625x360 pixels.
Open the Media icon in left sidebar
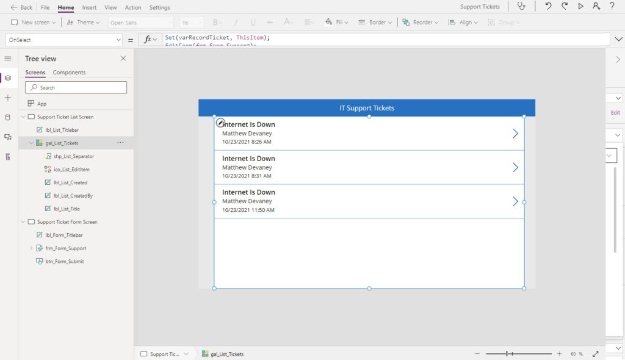tap(8, 137)
